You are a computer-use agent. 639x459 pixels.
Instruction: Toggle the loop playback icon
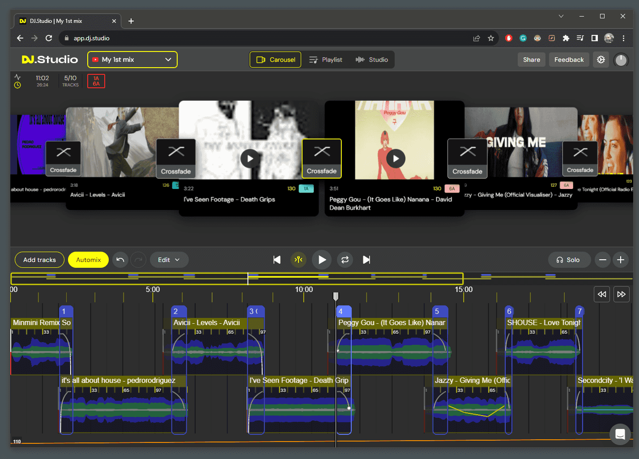pyautogui.click(x=345, y=260)
